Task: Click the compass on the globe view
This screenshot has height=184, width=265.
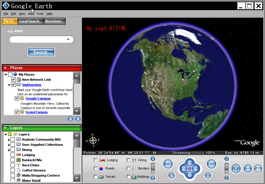Action: pos(93,140)
